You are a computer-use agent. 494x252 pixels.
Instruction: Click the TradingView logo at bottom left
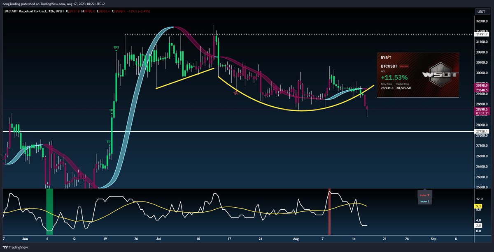coord(15,248)
